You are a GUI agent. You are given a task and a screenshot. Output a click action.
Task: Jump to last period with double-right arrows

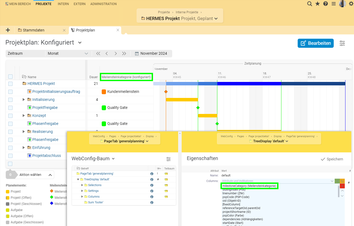(x=124, y=53)
